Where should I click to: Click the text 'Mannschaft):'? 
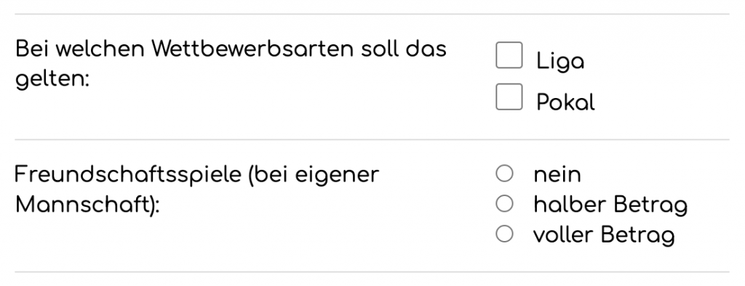[87, 205]
